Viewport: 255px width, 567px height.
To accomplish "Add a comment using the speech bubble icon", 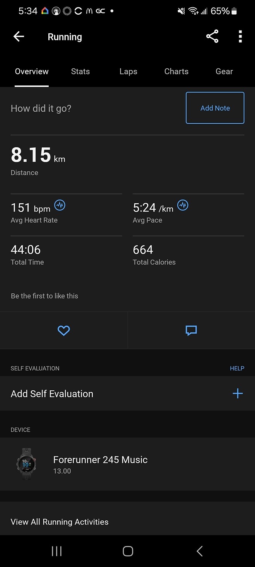I will click(191, 330).
